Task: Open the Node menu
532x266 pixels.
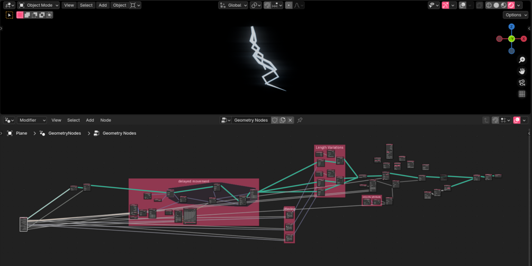Action: click(x=105, y=120)
